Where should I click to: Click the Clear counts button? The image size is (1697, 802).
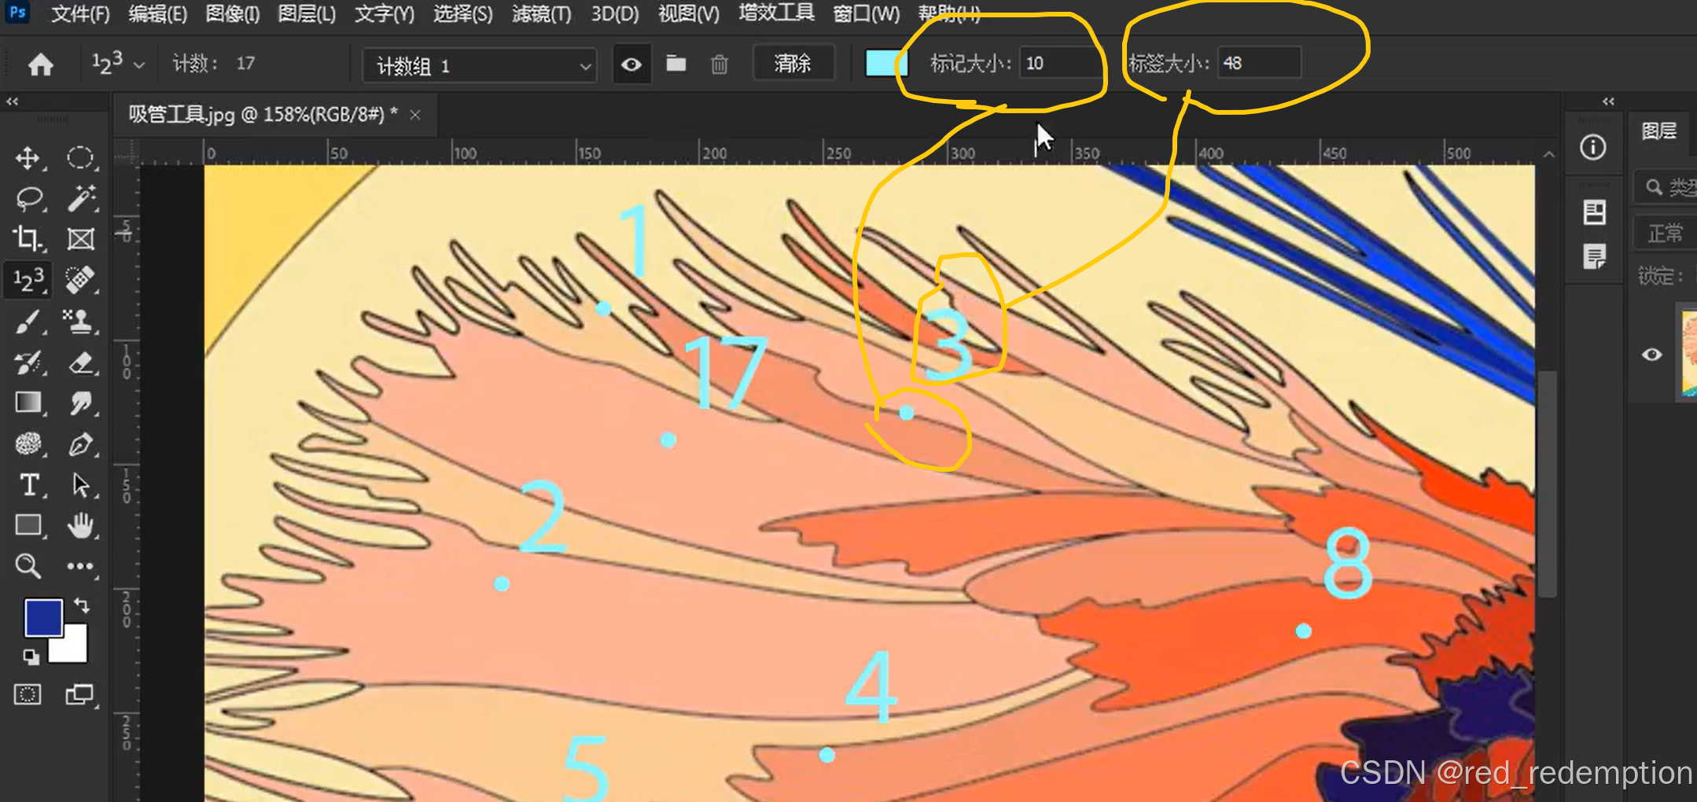click(792, 64)
